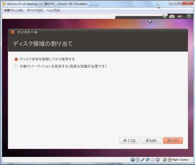Maximize the VirtualBox window
This screenshot has height=165, width=195.
pos(179,3)
